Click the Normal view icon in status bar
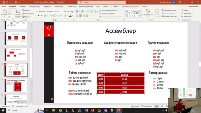 [157, 106]
